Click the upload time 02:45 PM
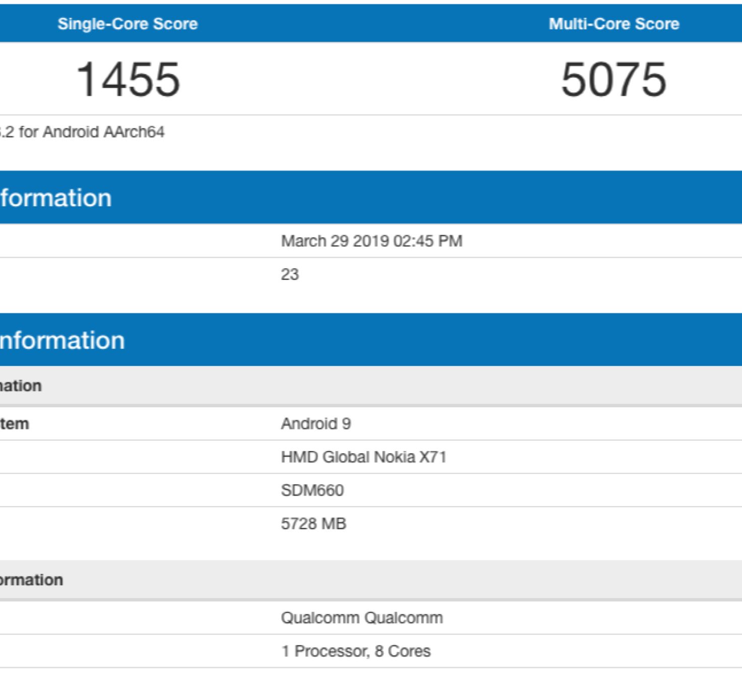The height and width of the screenshot is (678, 742). (x=427, y=241)
